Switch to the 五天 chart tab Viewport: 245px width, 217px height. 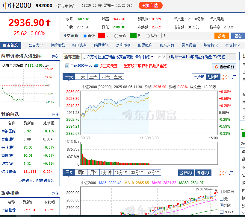(x=118, y=77)
